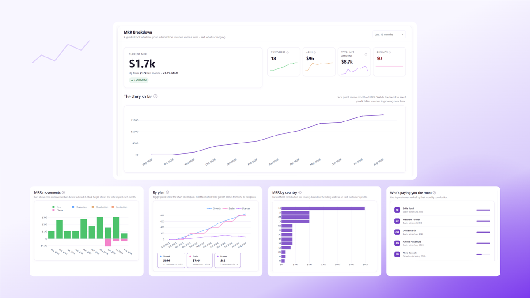The width and height of the screenshot is (530, 298).
Task: Click the NB avatar for Nora Bennett
Action: [397, 254]
